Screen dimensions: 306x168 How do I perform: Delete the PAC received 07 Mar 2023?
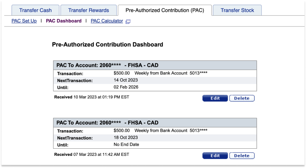point(242,155)
